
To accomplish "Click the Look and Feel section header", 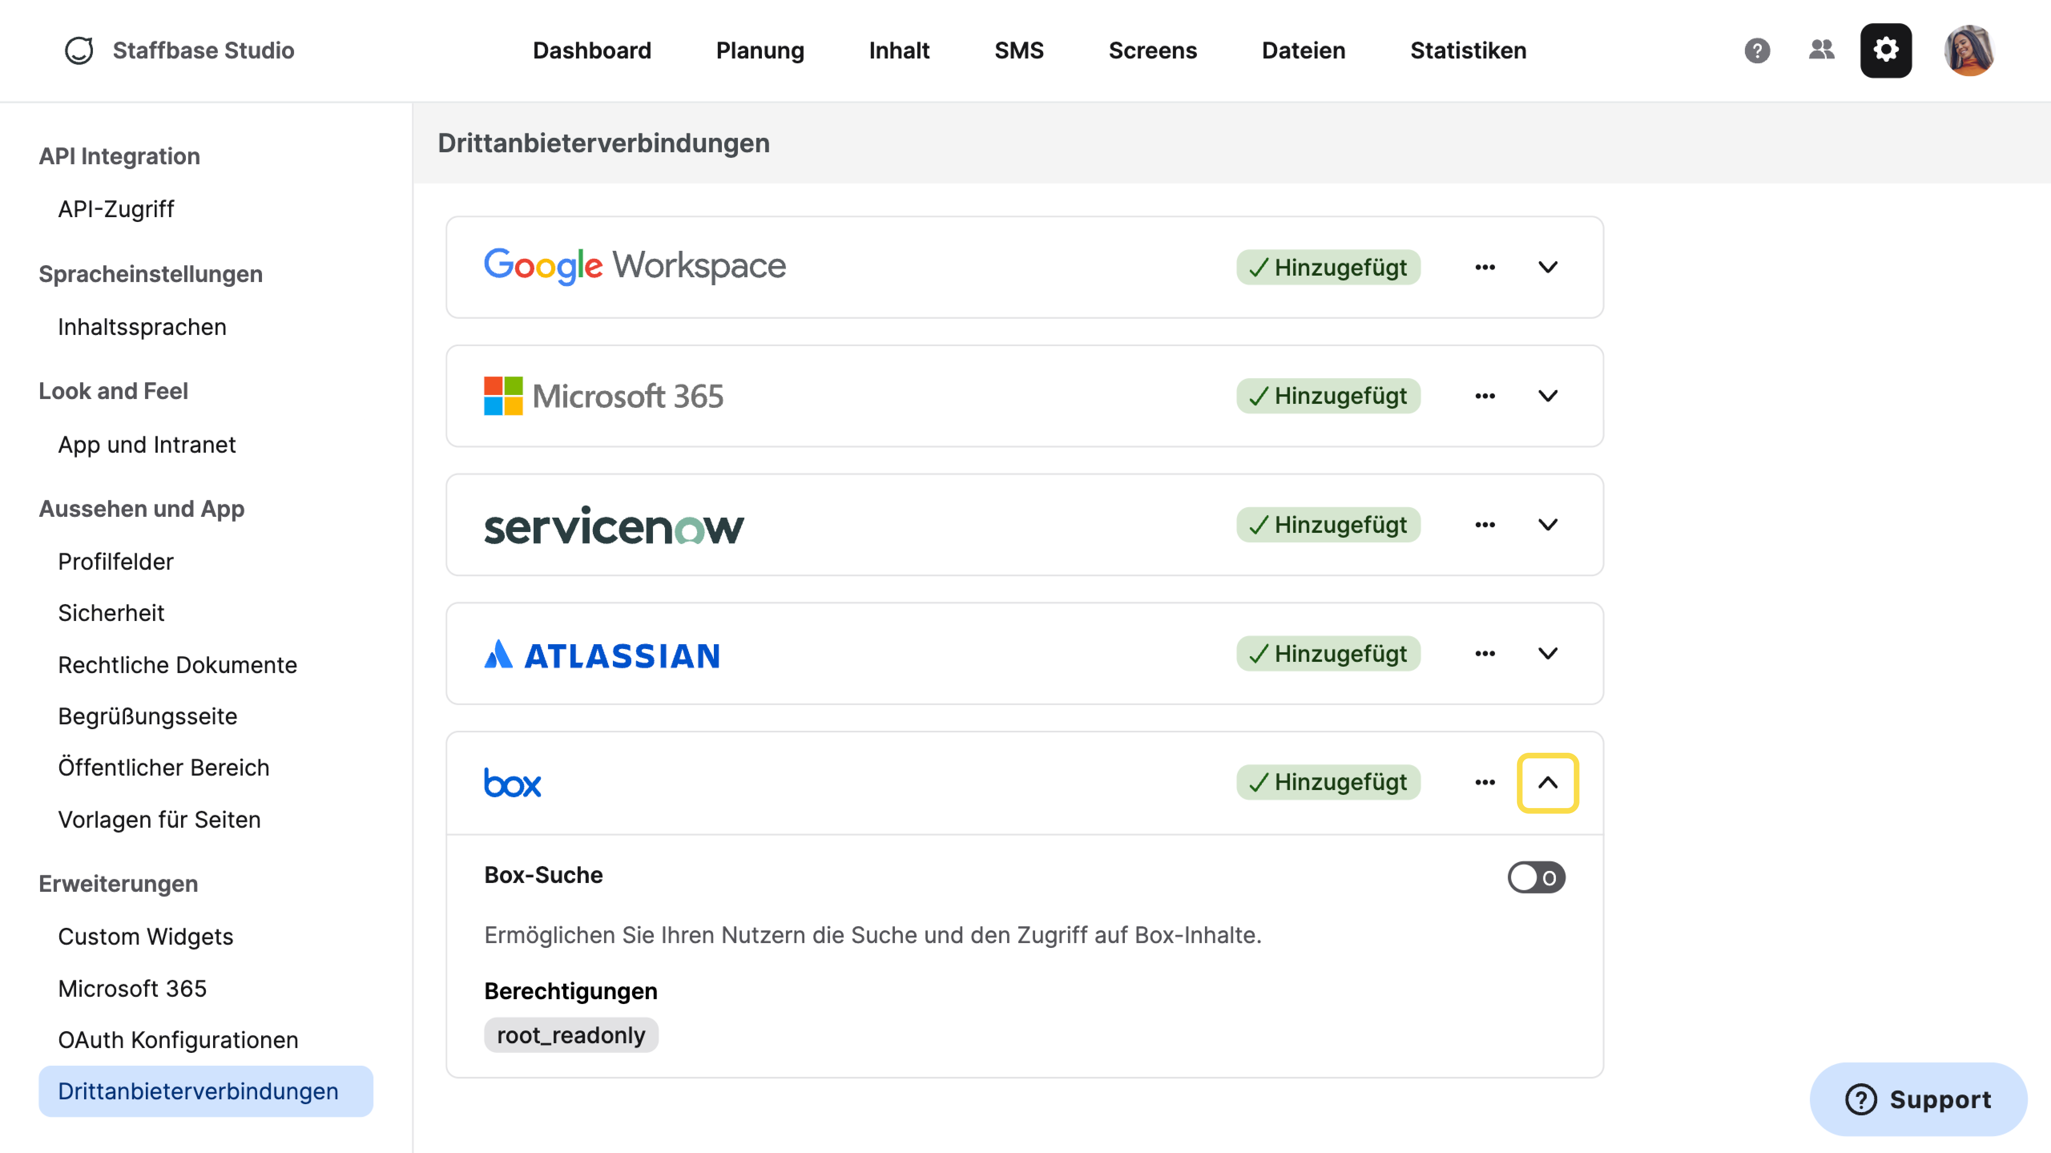I will click(x=113, y=391).
